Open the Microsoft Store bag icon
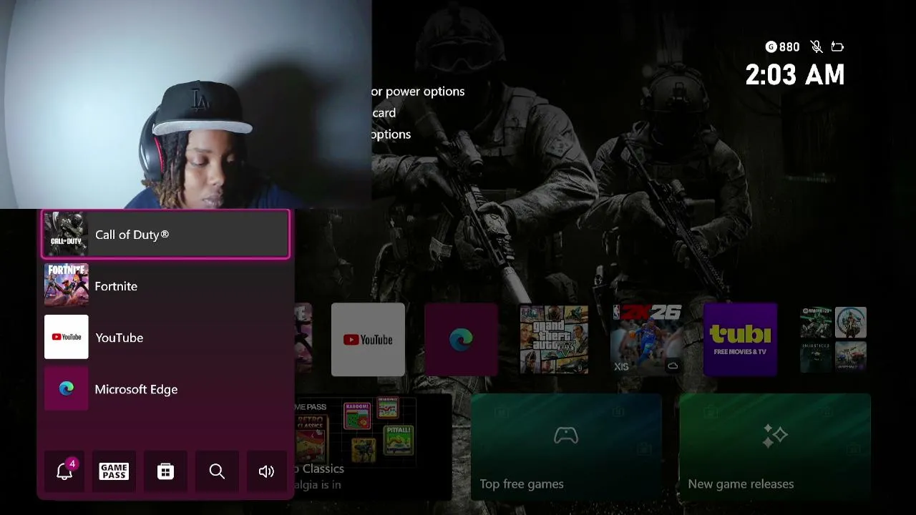The width and height of the screenshot is (916, 515). coord(165,471)
